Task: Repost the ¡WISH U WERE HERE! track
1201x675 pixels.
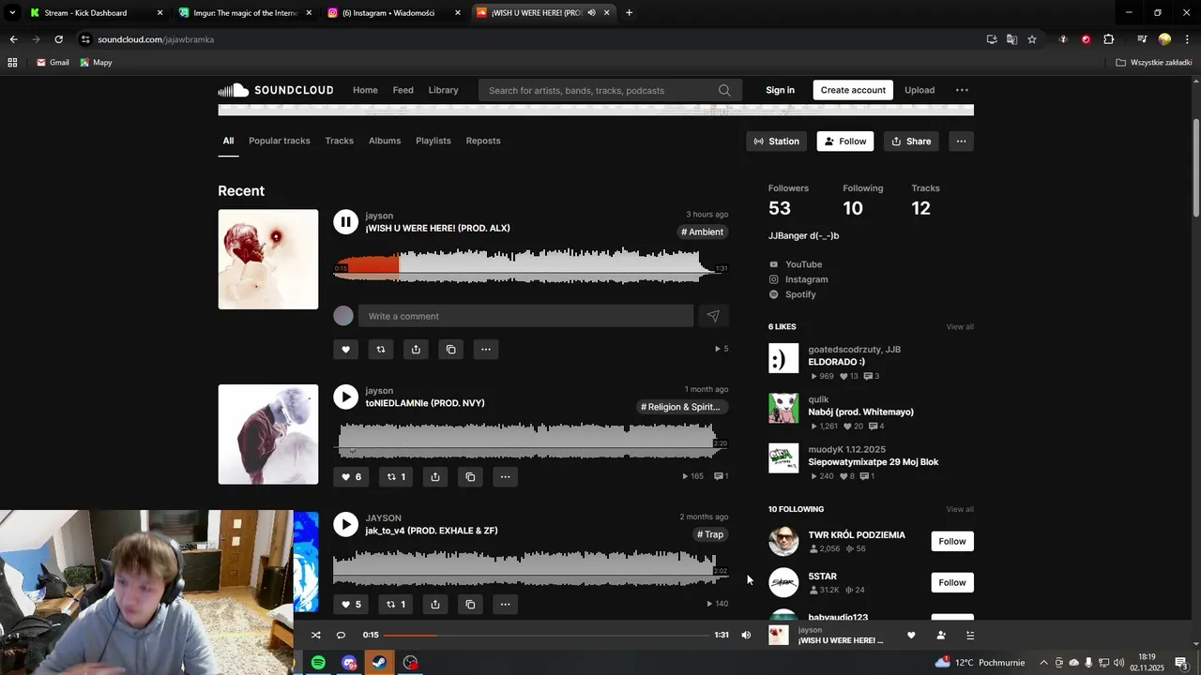Action: [381, 350]
